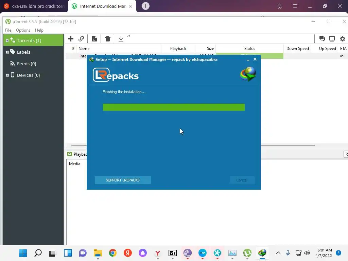Open the volume tray icon

[307, 253]
